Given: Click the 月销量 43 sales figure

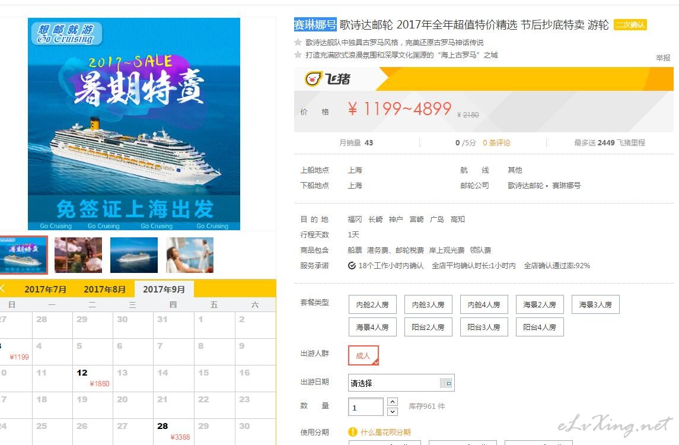Looking at the screenshot, I should [356, 142].
